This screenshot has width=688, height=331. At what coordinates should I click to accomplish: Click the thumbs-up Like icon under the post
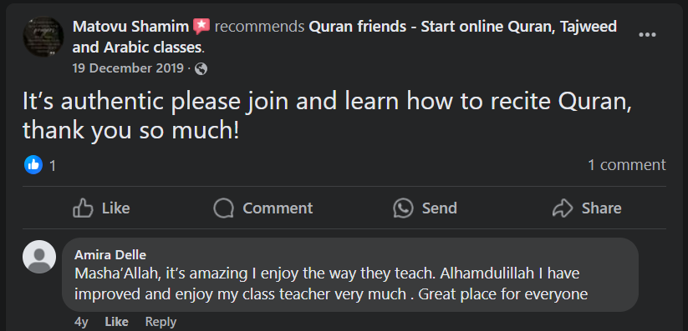pyautogui.click(x=83, y=208)
